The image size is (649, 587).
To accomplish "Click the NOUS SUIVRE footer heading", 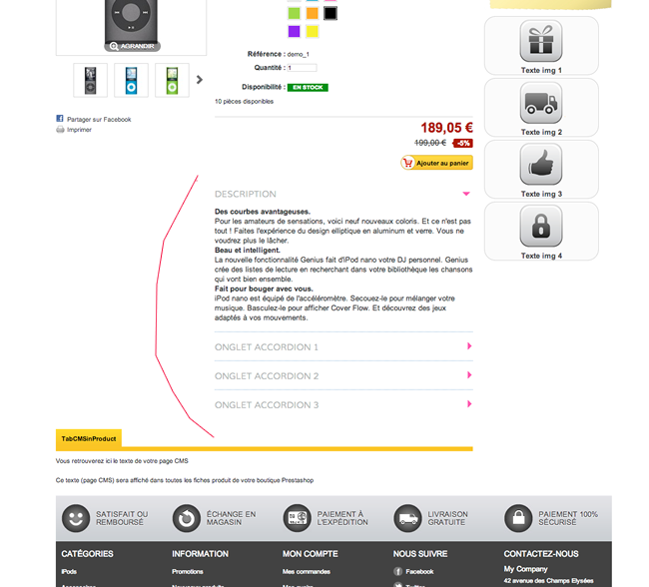I will pos(420,554).
